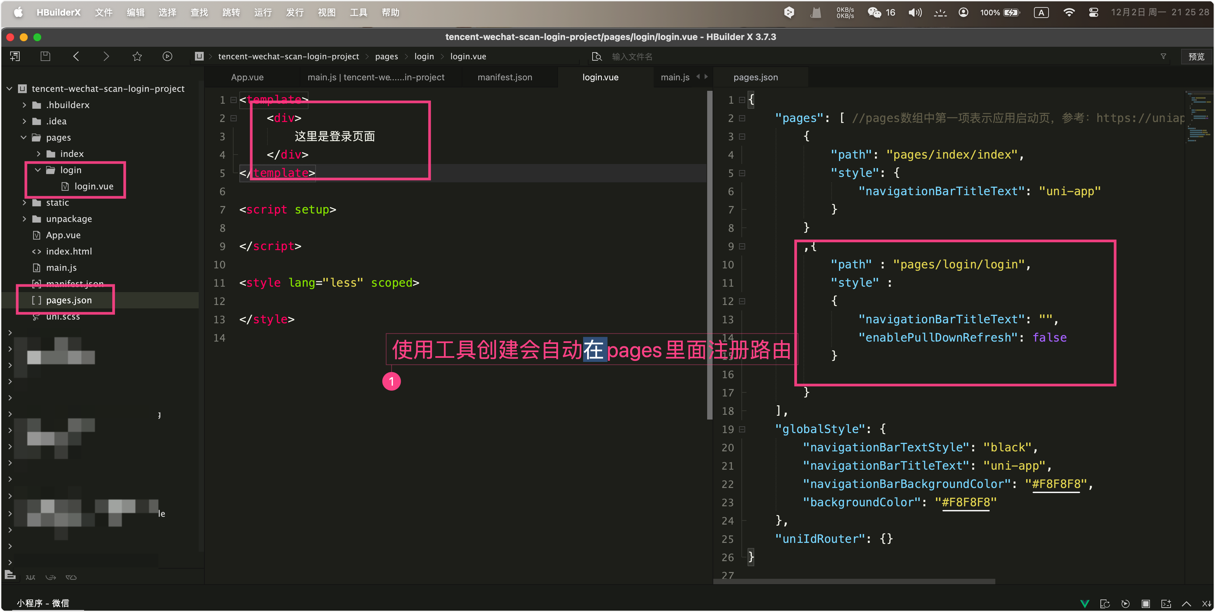Image resolution: width=1215 pixels, height=612 pixels.
Task: Click the circular play icon in status bar
Action: [x=1126, y=603]
